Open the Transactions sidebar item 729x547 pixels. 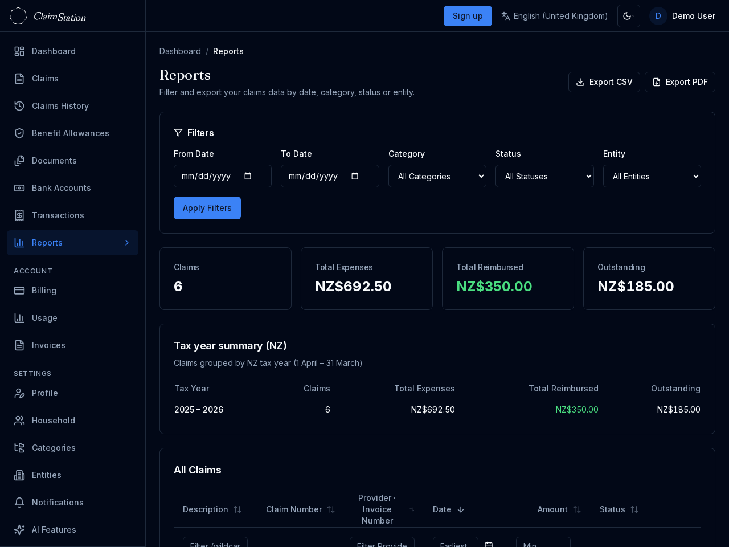[58, 215]
